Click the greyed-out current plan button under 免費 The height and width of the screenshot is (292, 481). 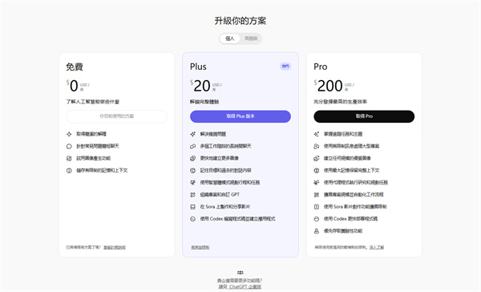(116, 116)
